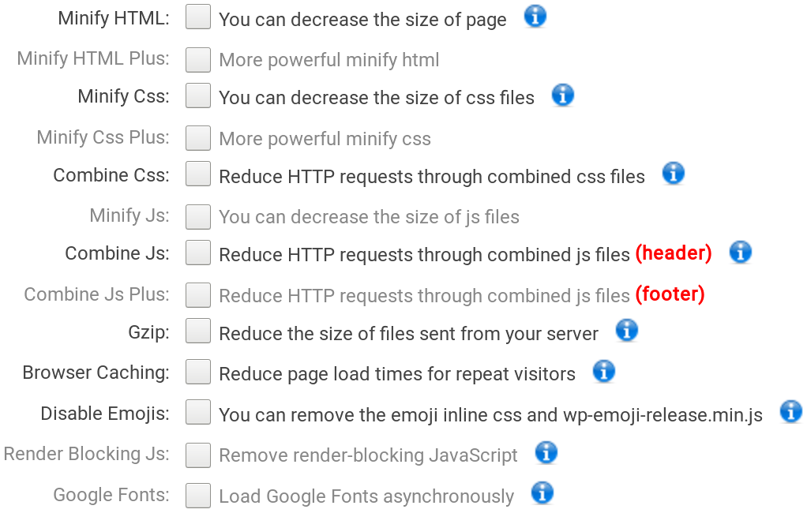Click the Disable Emojis info icon
The width and height of the screenshot is (807, 513).
click(790, 411)
